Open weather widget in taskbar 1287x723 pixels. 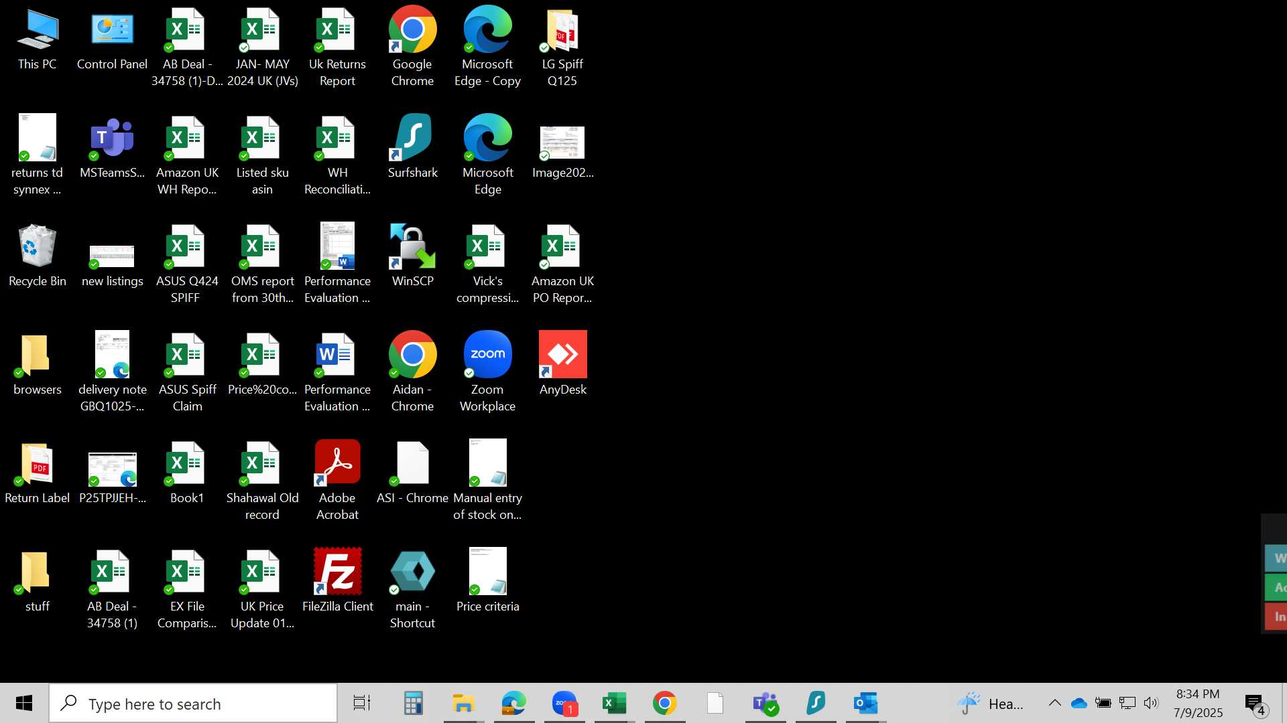tap(991, 704)
